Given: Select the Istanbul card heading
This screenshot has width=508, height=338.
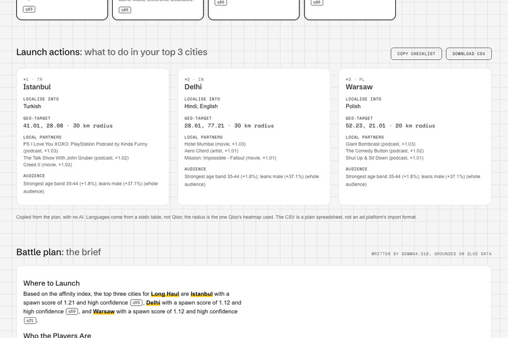Looking at the screenshot, I should (37, 87).
